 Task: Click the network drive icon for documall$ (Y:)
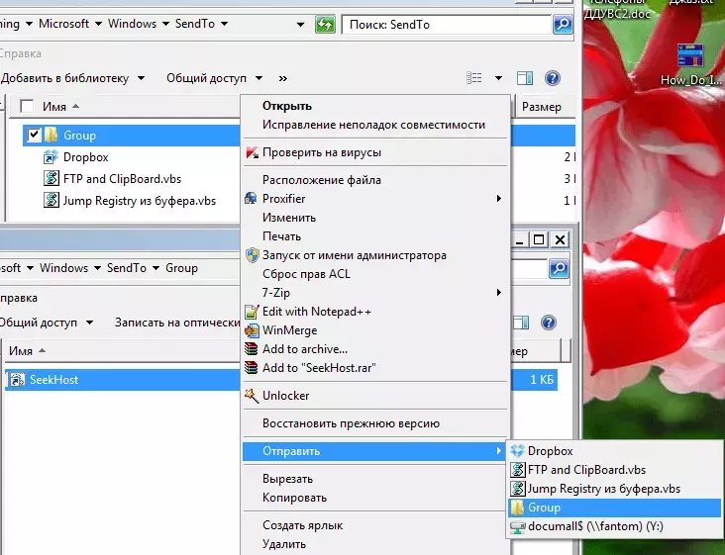coord(517,527)
